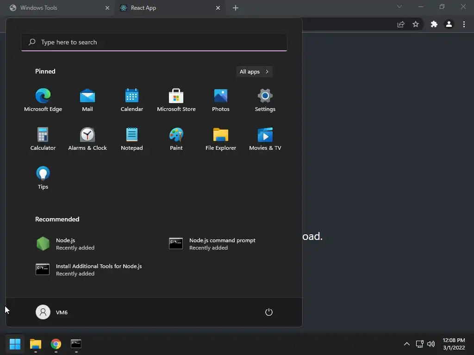The width and height of the screenshot is (474, 355).
Task: Open the Tips app
Action: click(43, 178)
